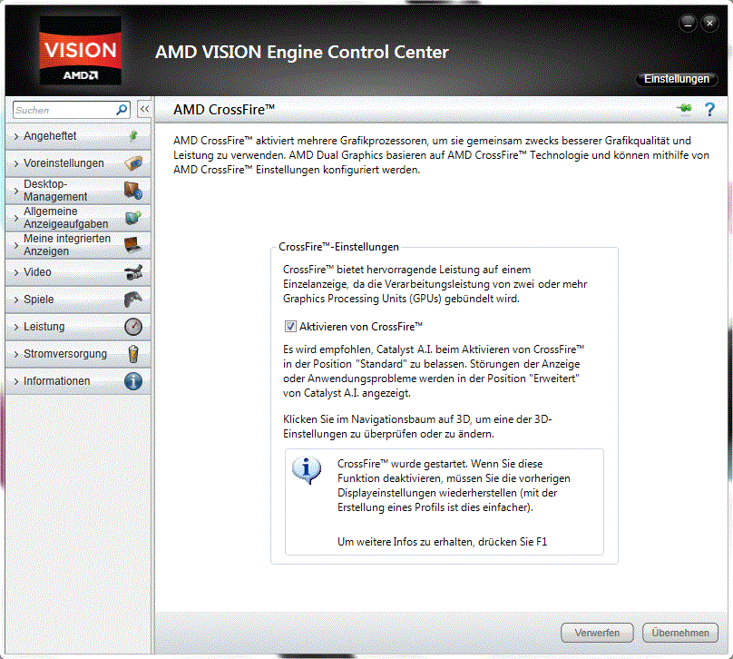Click the Video camera icon
Viewport: 733px width, 659px height.
pyautogui.click(x=133, y=272)
